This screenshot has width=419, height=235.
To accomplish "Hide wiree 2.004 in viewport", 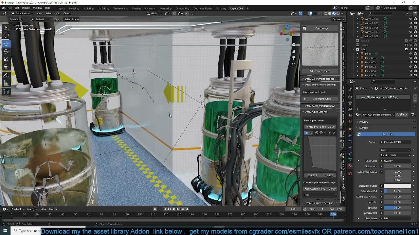I will tap(411, 19).
